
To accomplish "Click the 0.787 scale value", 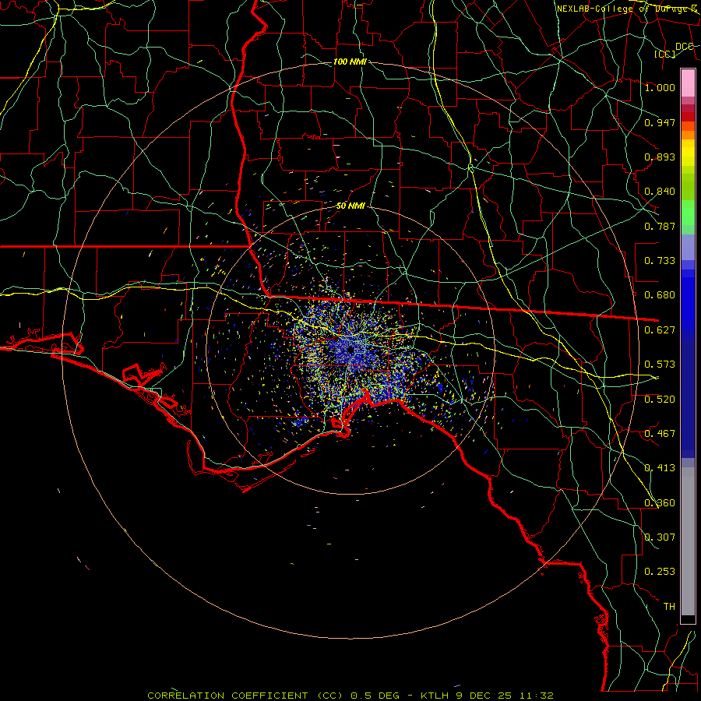I will pyautogui.click(x=660, y=226).
